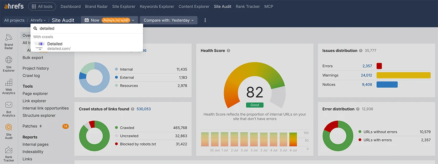Screen dimensions: 438x164
Task: Open the 530,053 links found count
Action: point(144,109)
